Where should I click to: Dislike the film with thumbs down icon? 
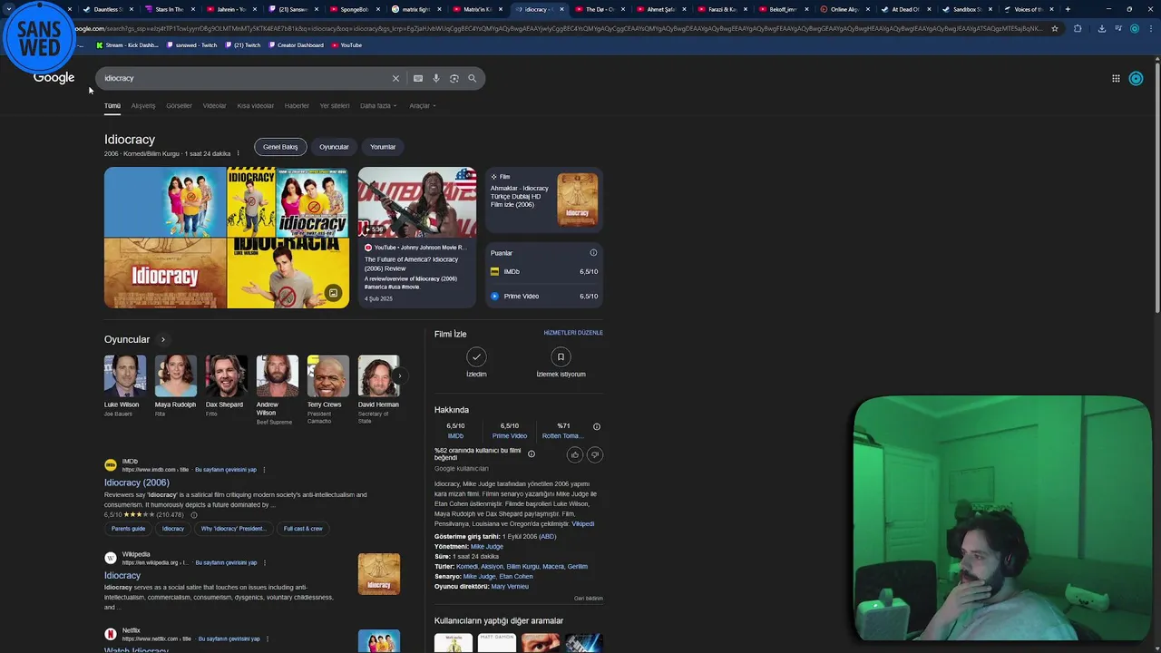(x=595, y=454)
